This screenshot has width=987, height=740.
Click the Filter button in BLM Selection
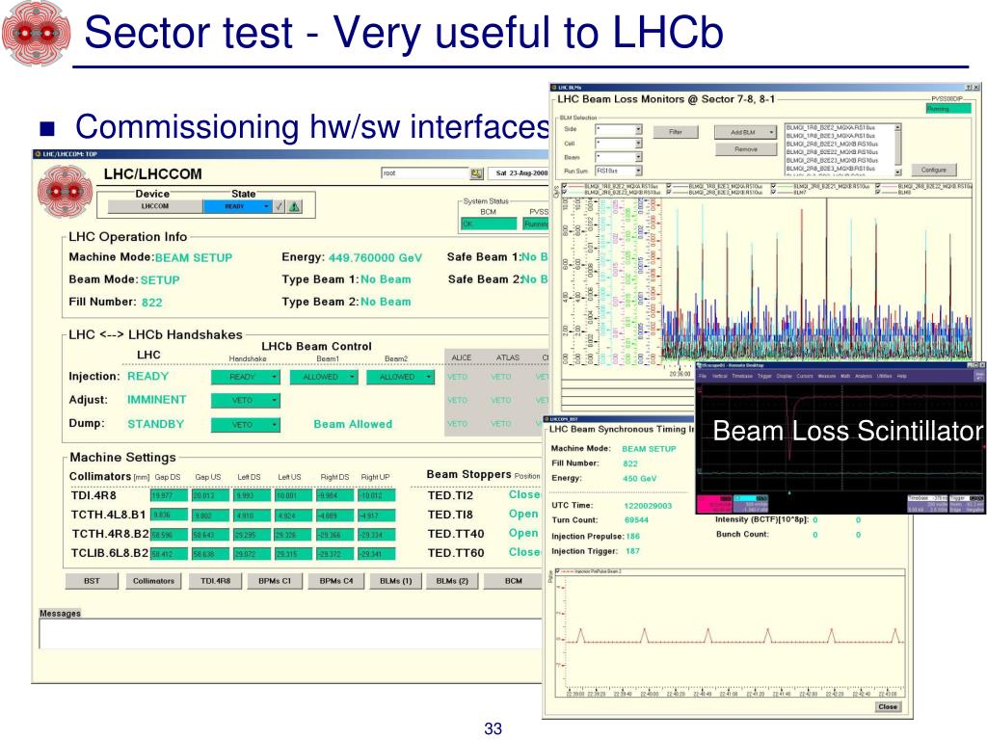pos(676,132)
